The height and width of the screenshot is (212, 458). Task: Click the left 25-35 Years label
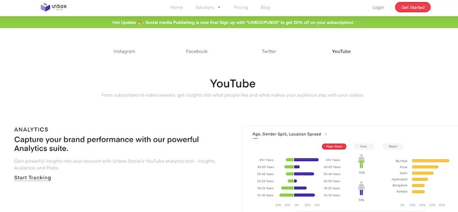point(266,181)
